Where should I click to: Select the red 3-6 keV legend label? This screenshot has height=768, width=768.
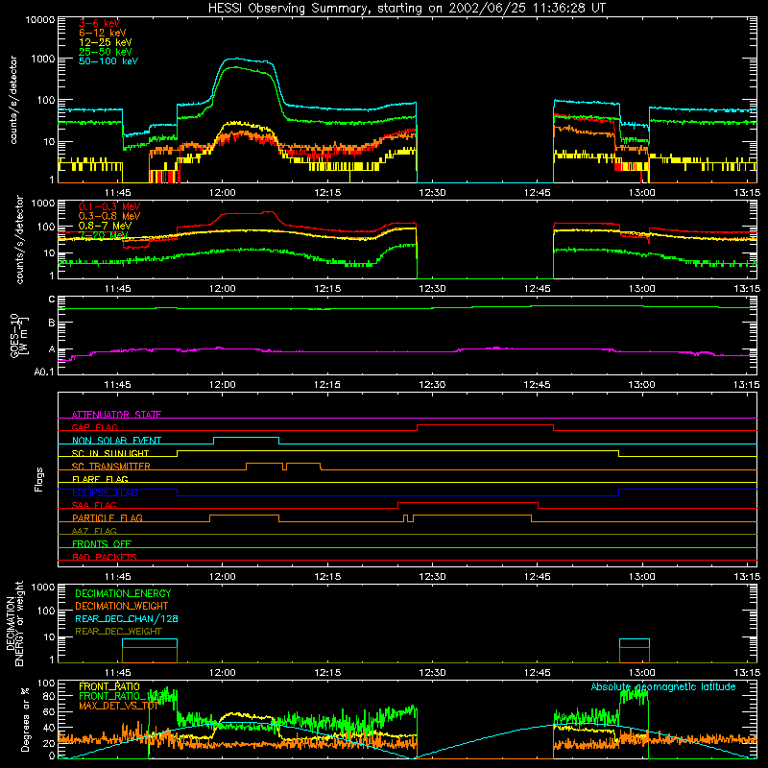tap(100, 23)
